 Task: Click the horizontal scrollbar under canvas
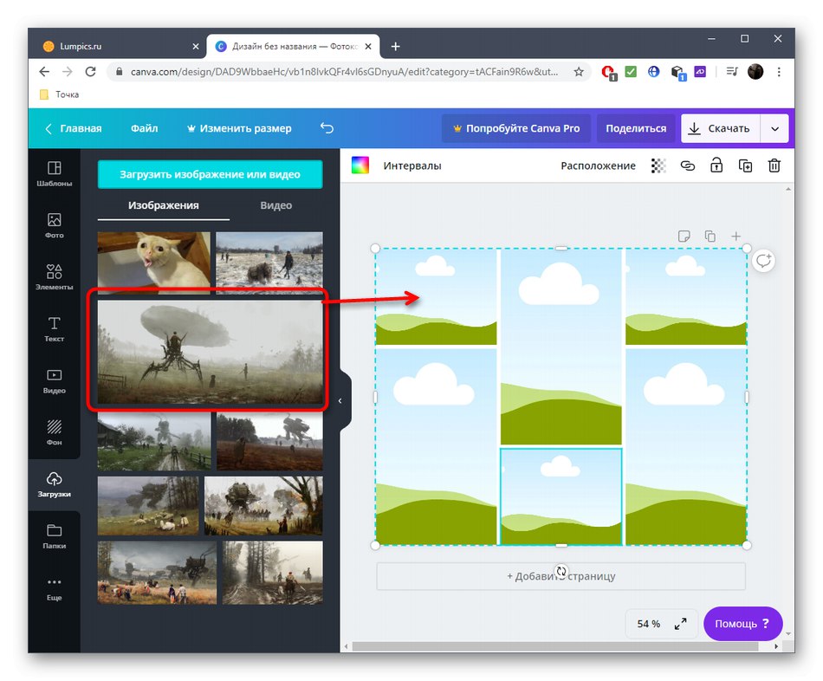coord(555,646)
